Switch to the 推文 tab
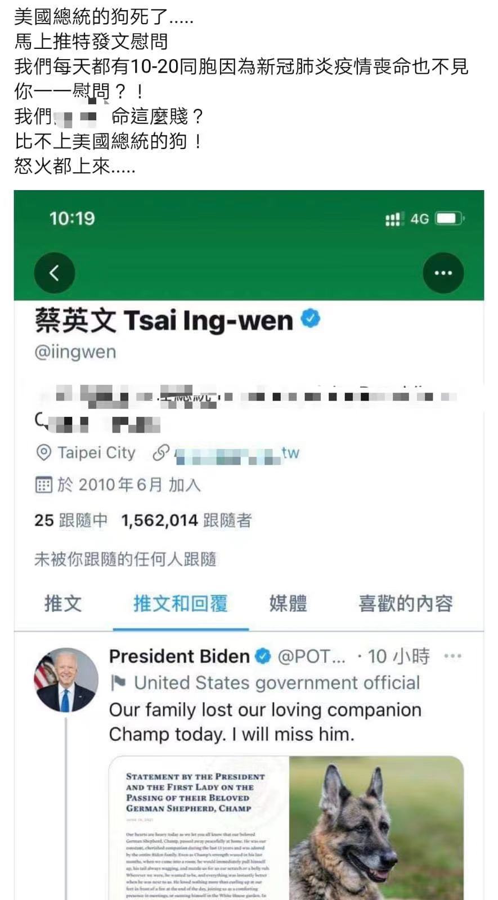This screenshot has height=900, width=498. (63, 604)
